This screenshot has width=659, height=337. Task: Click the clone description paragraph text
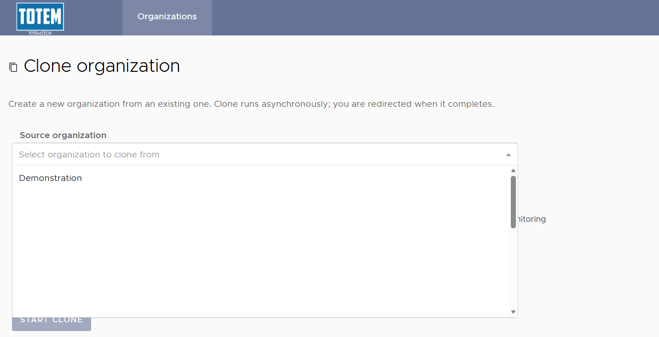click(251, 104)
